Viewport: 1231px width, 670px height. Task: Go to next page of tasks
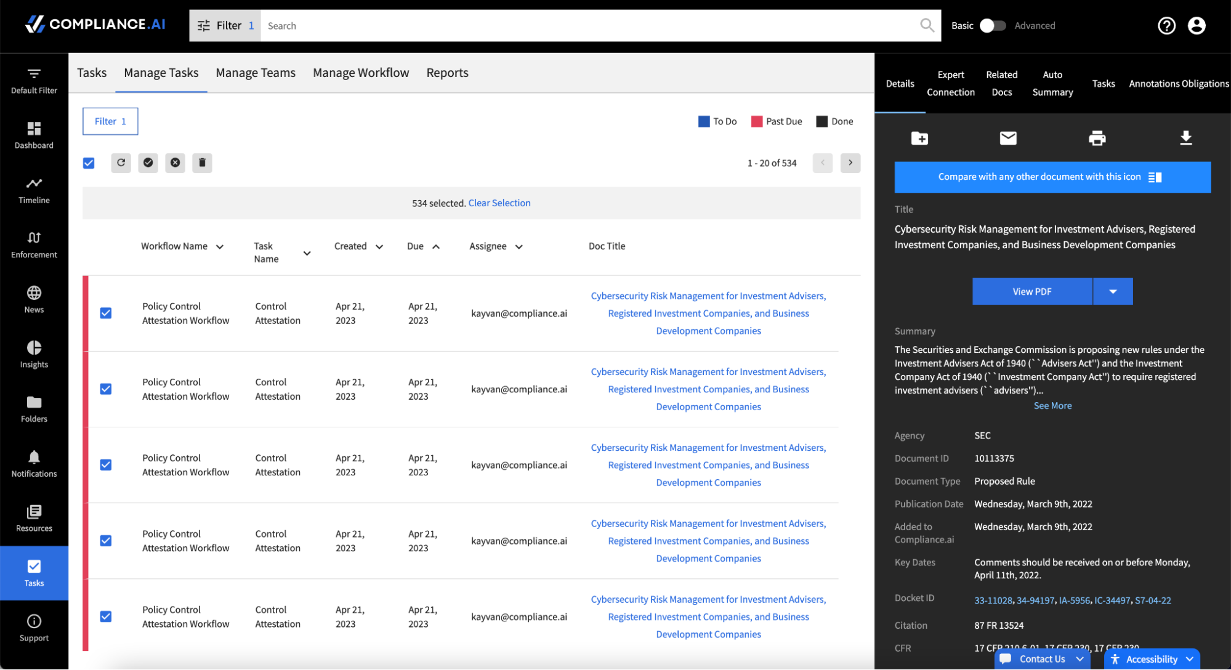tap(850, 163)
